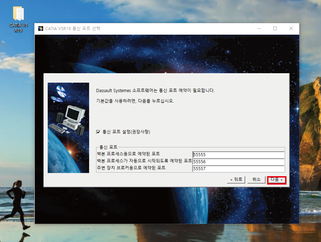
Task: Click the port field containing 55556
Action: (x=239, y=162)
